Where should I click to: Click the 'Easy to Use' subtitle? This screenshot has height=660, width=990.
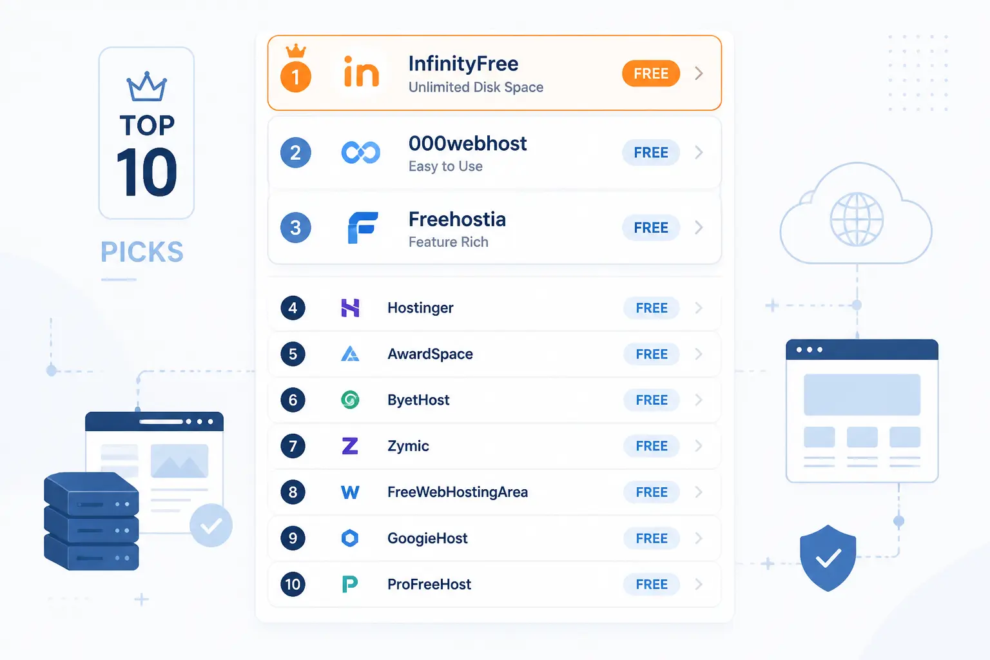(x=445, y=166)
